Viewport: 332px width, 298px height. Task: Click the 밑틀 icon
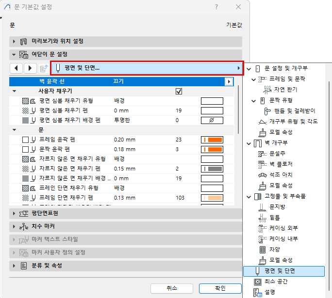(262, 218)
